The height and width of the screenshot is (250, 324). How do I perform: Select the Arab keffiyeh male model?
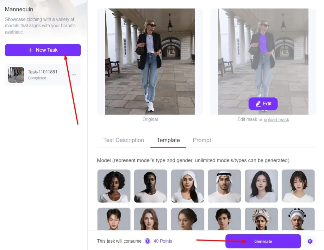coord(224,186)
